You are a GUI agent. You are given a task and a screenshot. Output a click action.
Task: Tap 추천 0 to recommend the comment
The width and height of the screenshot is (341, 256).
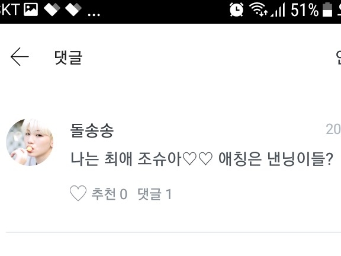(x=109, y=194)
